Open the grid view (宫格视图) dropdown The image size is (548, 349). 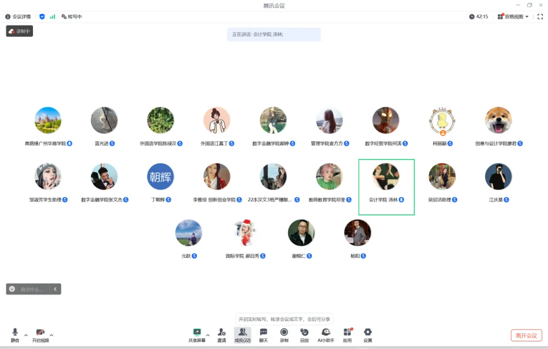pos(513,17)
